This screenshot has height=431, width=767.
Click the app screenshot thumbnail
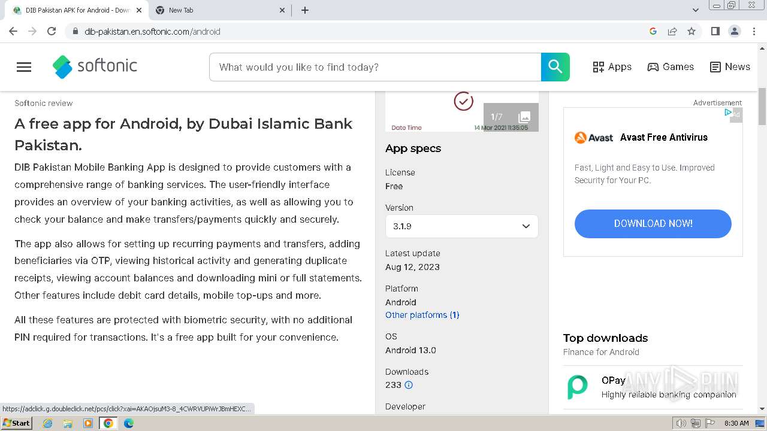click(x=461, y=111)
